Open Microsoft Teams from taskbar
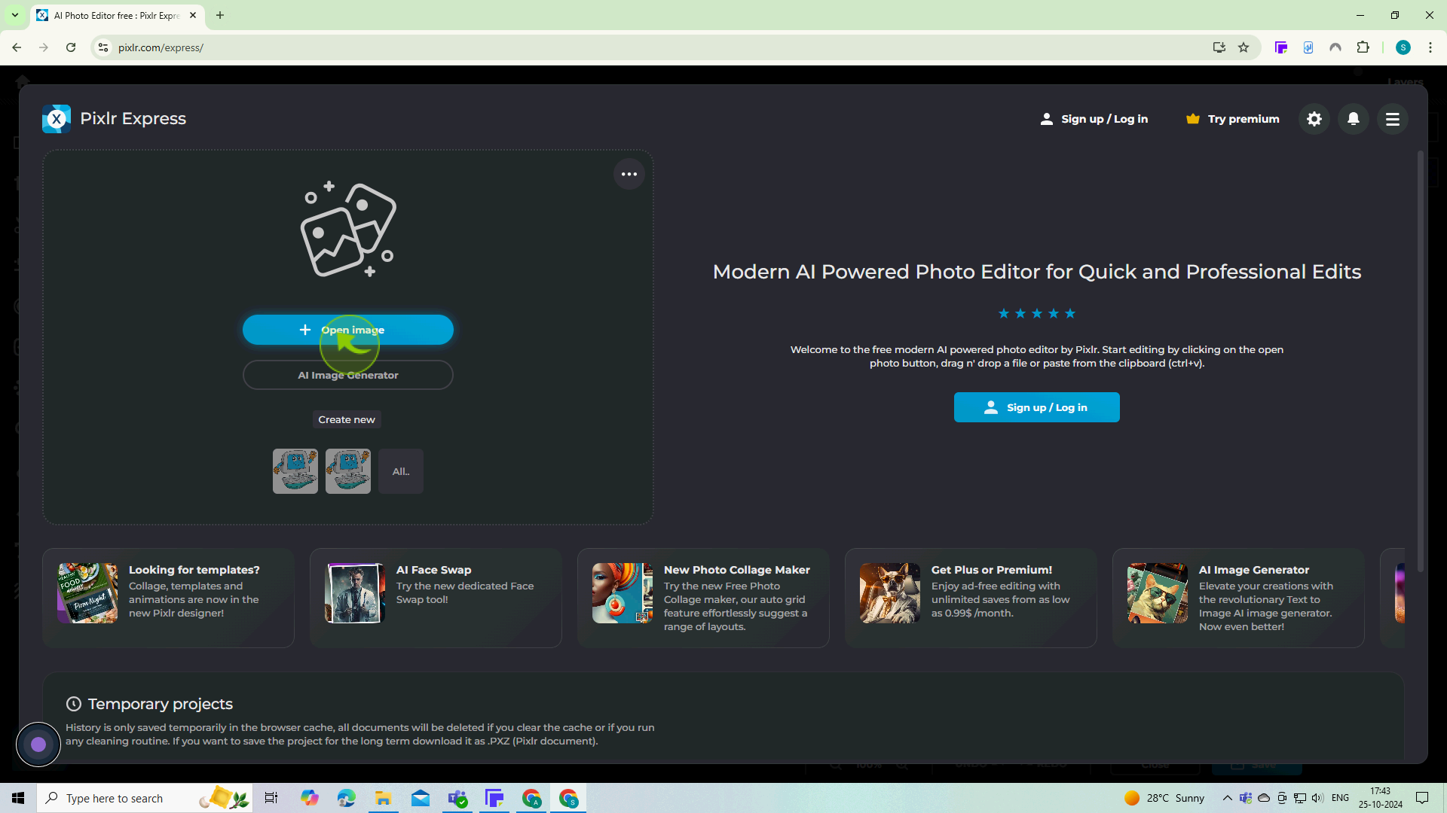The height and width of the screenshot is (813, 1447). coord(457,798)
